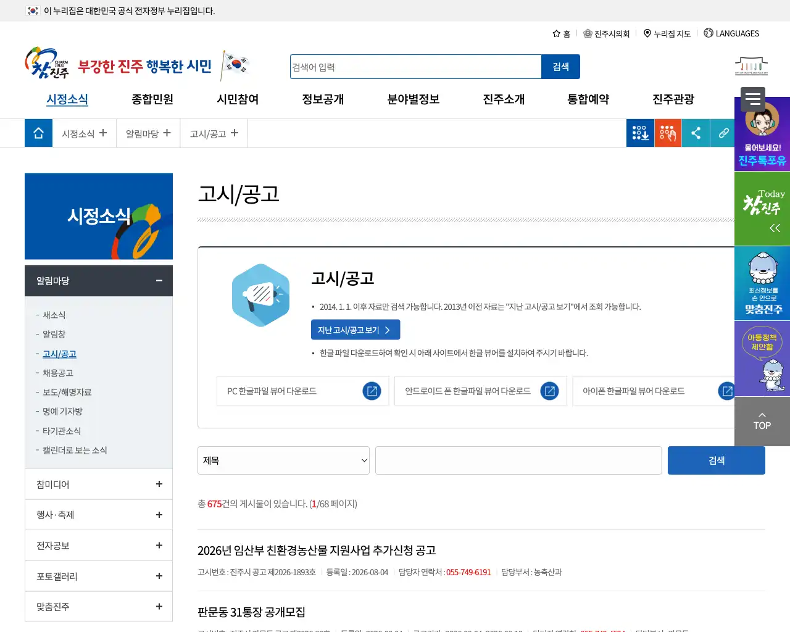Open the 판문동 31통장 공개모집 notice
The height and width of the screenshot is (632, 790).
[251, 612]
